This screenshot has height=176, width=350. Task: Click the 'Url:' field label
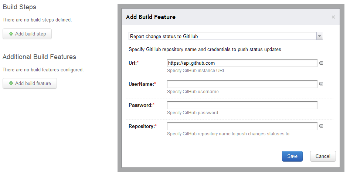132,63
